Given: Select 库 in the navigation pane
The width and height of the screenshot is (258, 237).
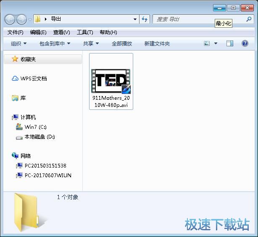Looking at the screenshot, I should pyautogui.click(x=23, y=98).
